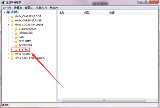
Task: Open the 查看(V) menu
Action: (x=29, y=8)
